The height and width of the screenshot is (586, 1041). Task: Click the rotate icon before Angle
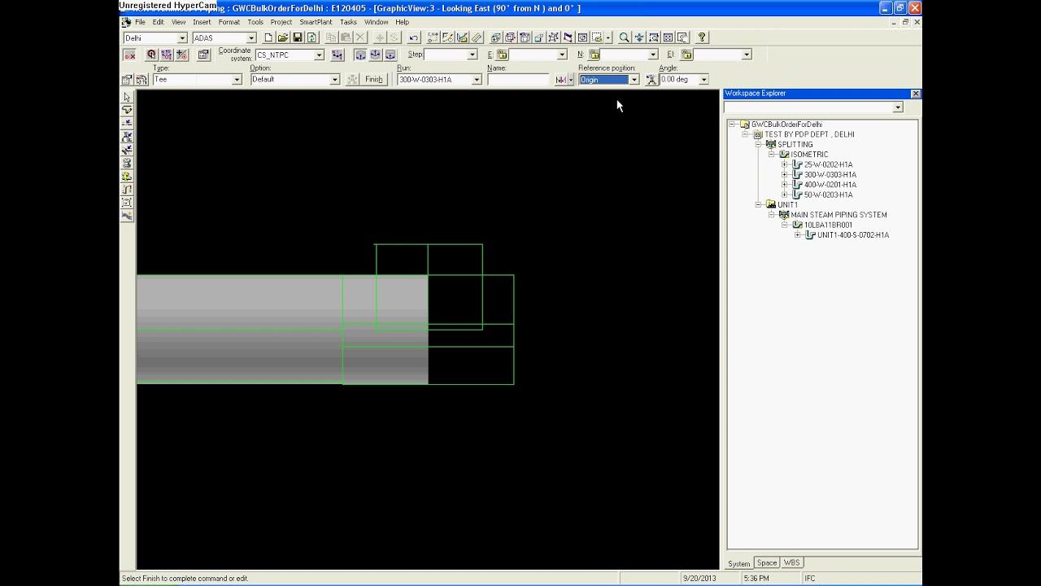651,80
